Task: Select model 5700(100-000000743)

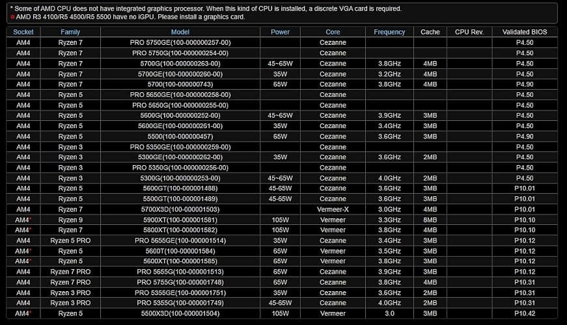Action: (x=180, y=84)
